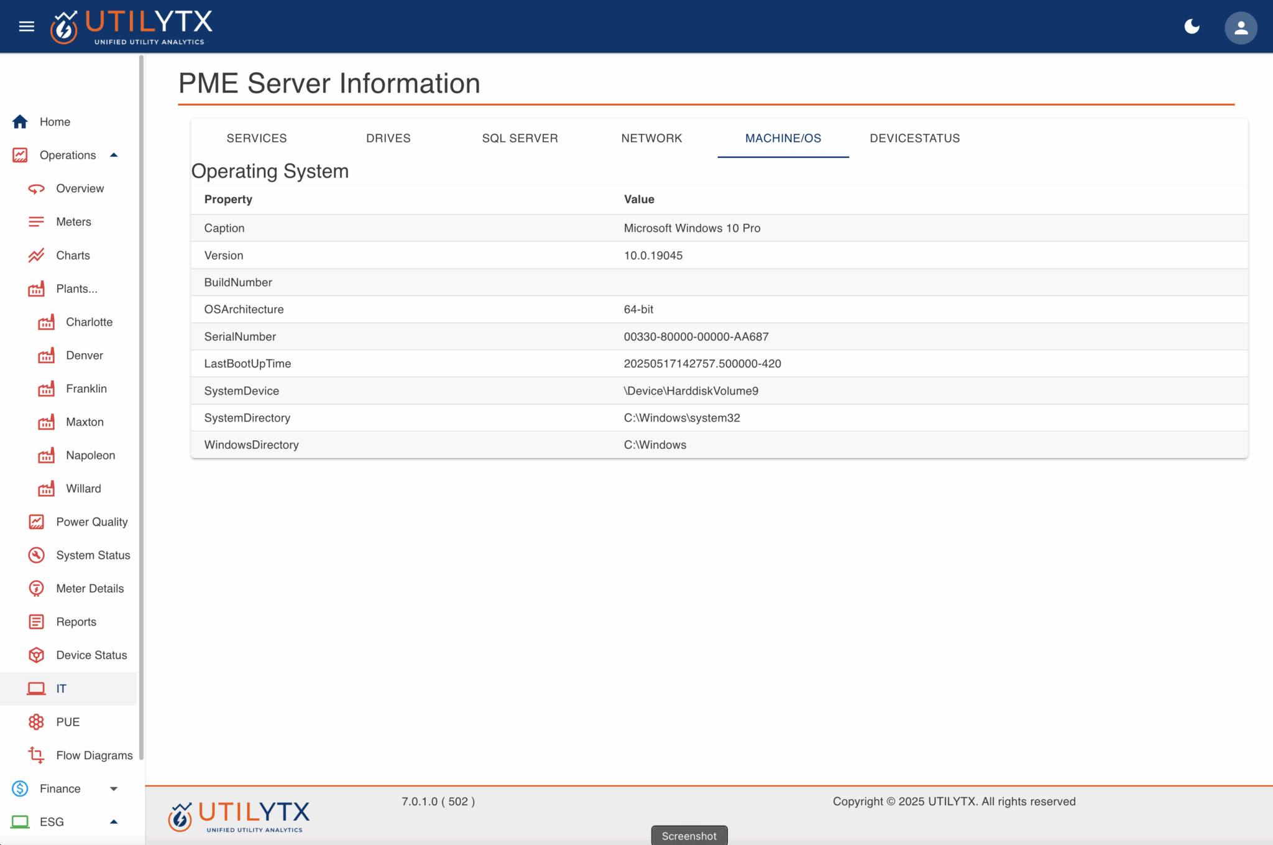Viewport: 1273px width, 845px height.
Task: Click the Meter Details icon
Action: coord(36,588)
